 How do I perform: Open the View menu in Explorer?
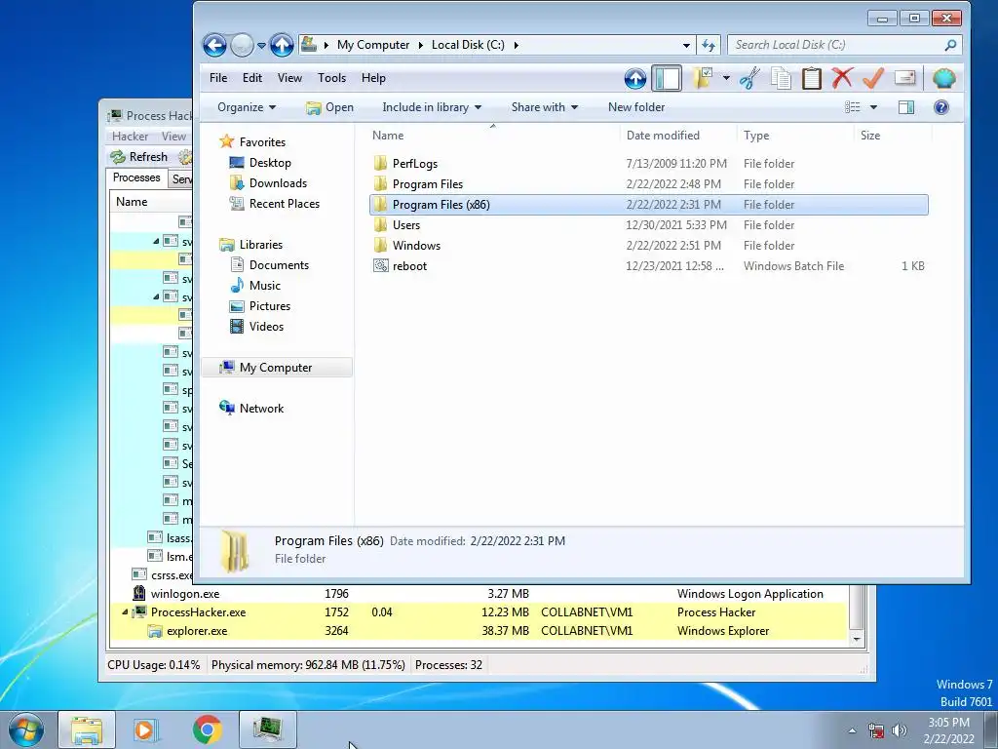pos(289,78)
